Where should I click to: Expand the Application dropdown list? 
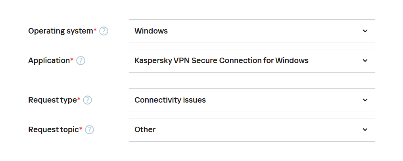pyautogui.click(x=251, y=61)
